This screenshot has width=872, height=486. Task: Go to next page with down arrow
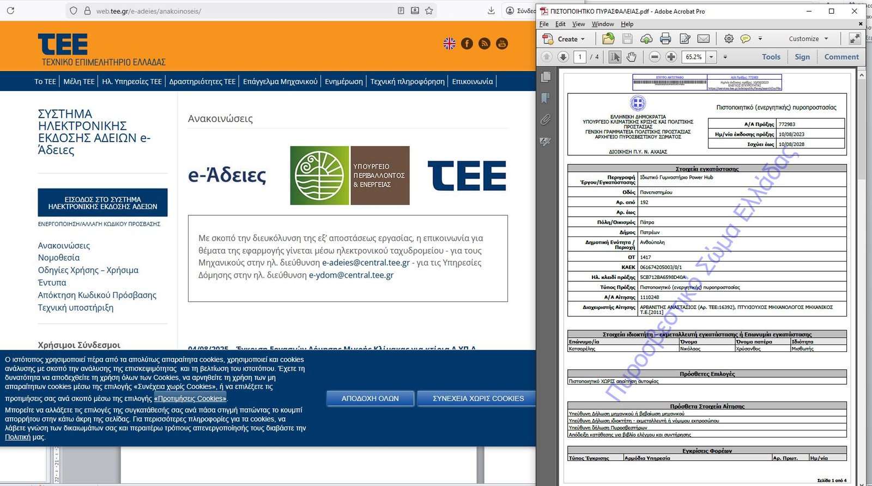point(564,57)
